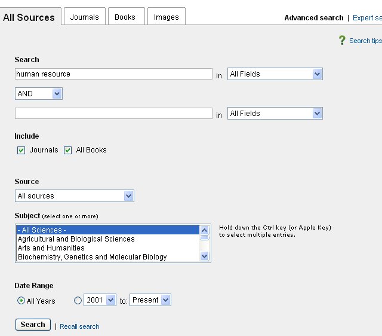Image resolution: width=382 pixels, height=336 pixels.
Task: Select the All Years radio button
Action: pos(21,301)
